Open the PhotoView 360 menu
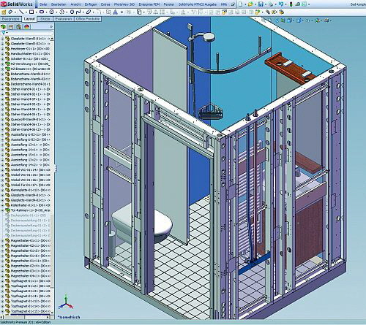This screenshot has height=325, width=366. (124, 4)
